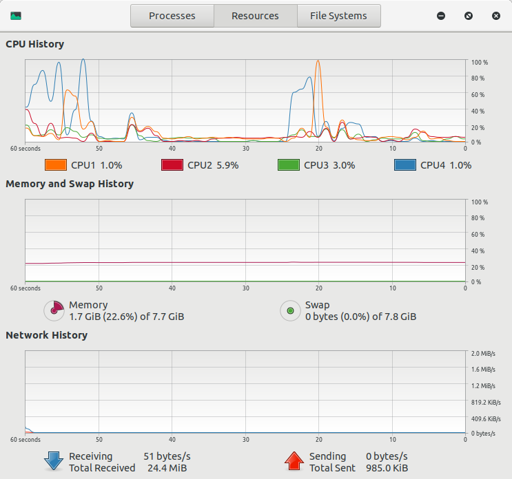
Task: Click the red Sending arrow icon
Action: coord(294,462)
